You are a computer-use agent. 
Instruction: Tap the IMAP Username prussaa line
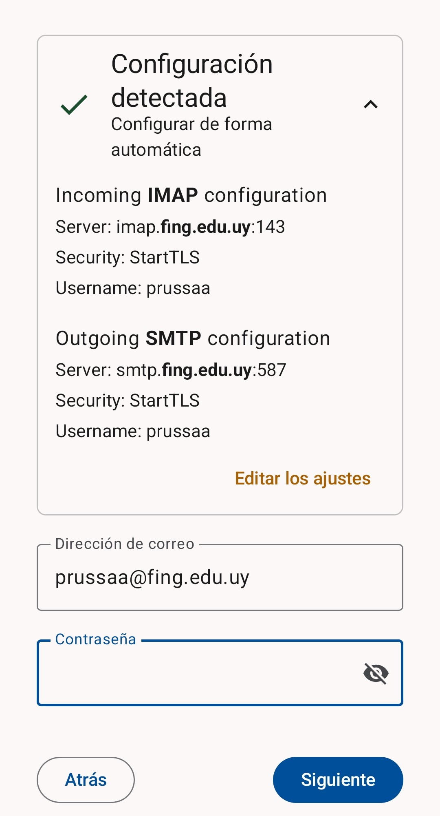click(x=133, y=288)
